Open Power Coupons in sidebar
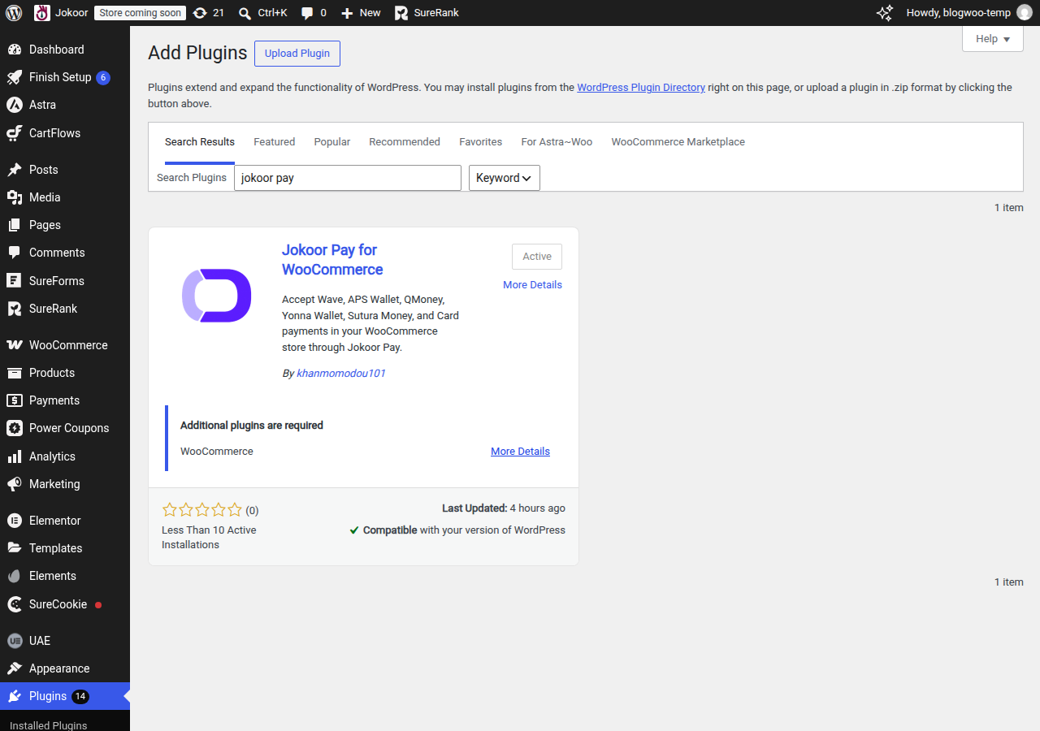Viewport: 1040px width, 731px height. [x=65, y=428]
